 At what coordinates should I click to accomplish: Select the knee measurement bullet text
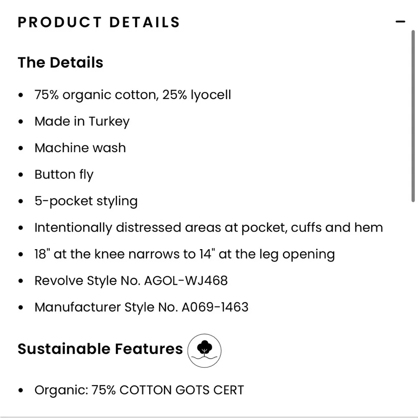click(184, 254)
